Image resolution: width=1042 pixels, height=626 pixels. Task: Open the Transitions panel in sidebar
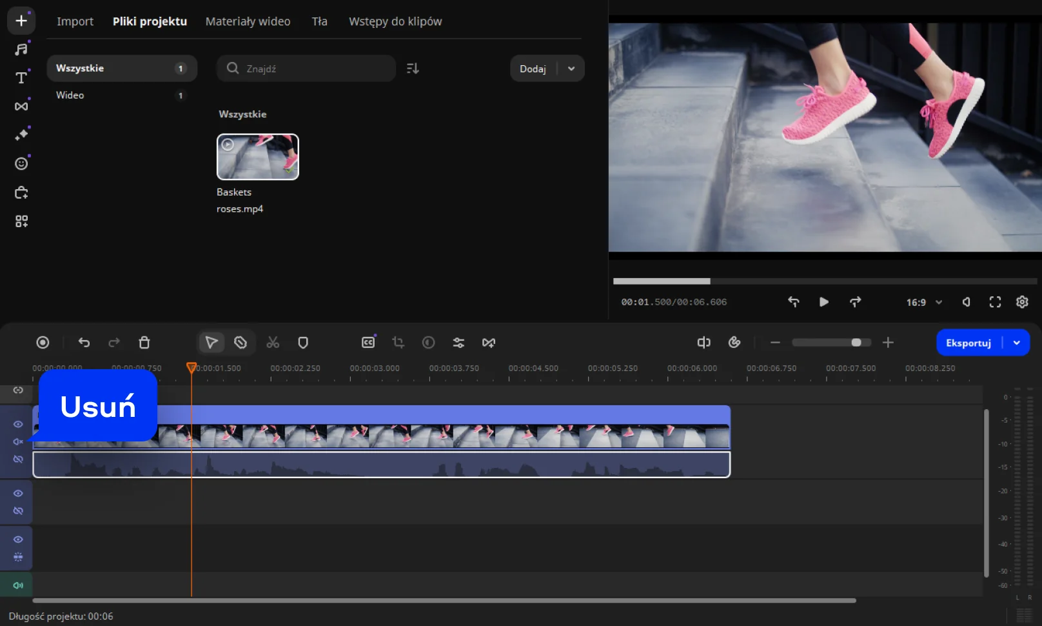coord(21,106)
